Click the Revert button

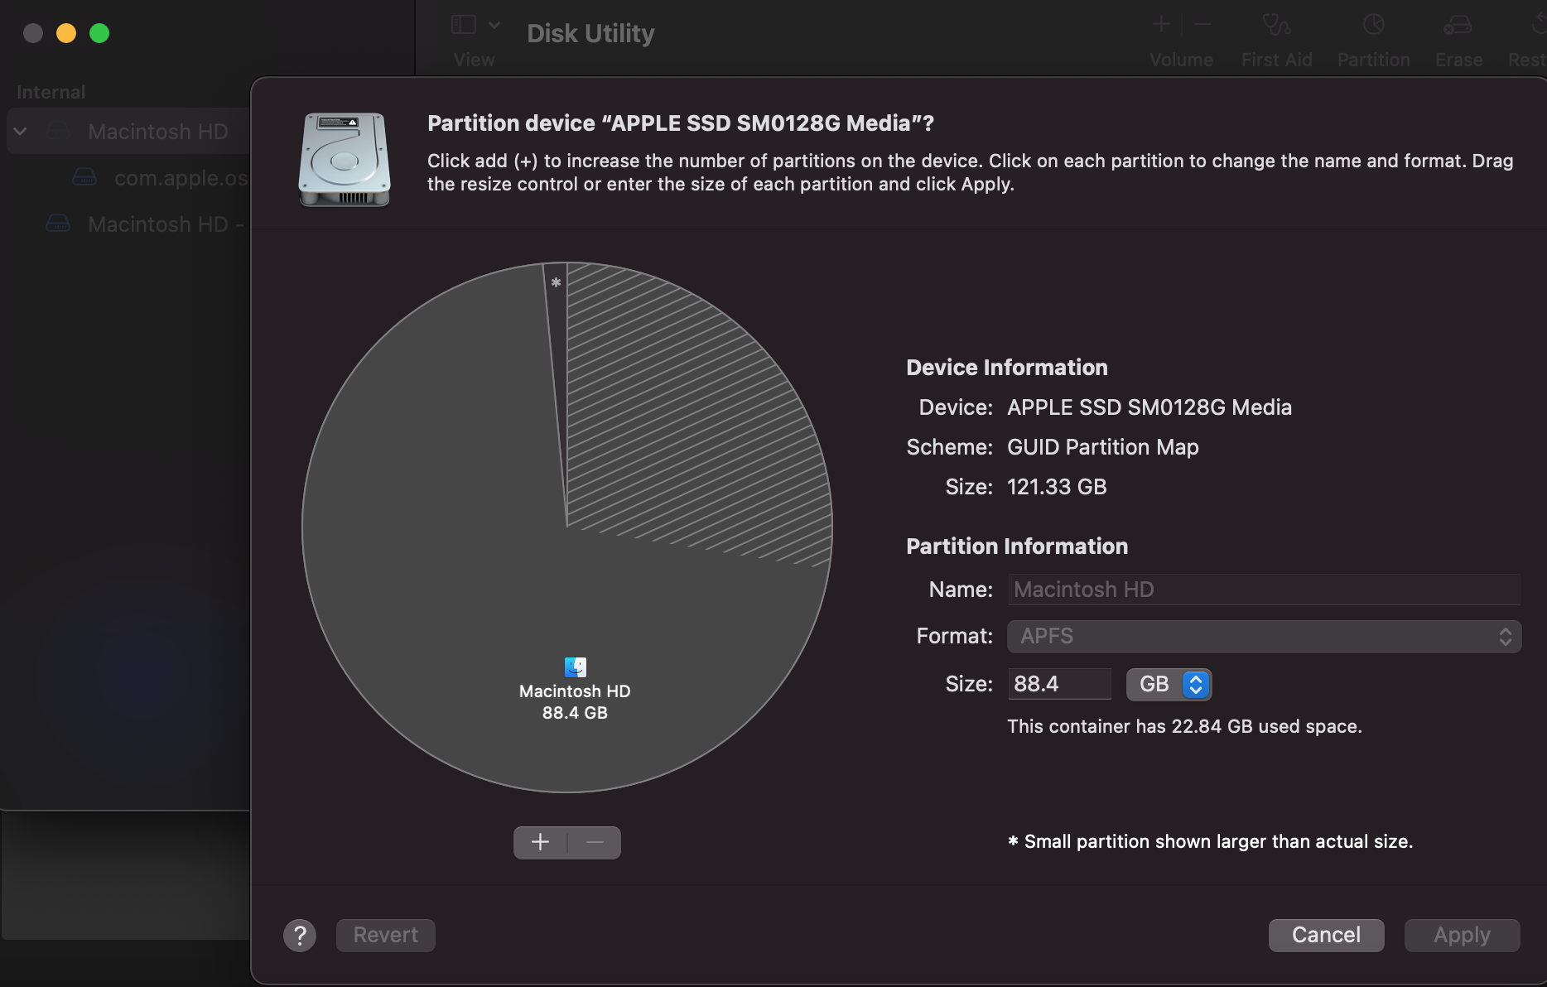pyautogui.click(x=385, y=936)
